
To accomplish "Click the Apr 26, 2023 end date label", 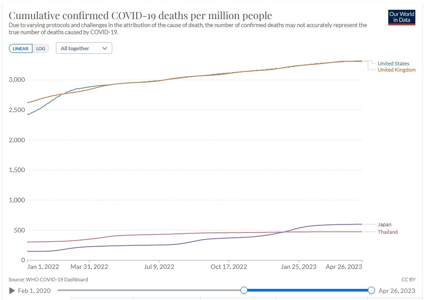I will pos(397,291).
